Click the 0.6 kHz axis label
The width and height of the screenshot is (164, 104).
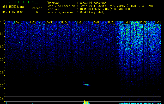coord(2,99)
